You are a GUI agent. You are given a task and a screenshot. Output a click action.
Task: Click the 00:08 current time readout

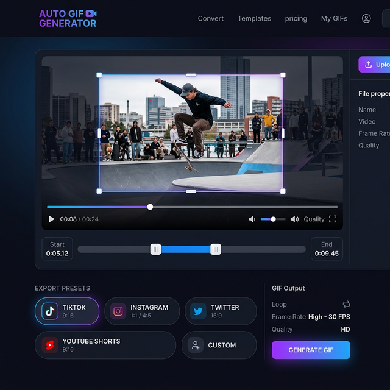(68, 219)
